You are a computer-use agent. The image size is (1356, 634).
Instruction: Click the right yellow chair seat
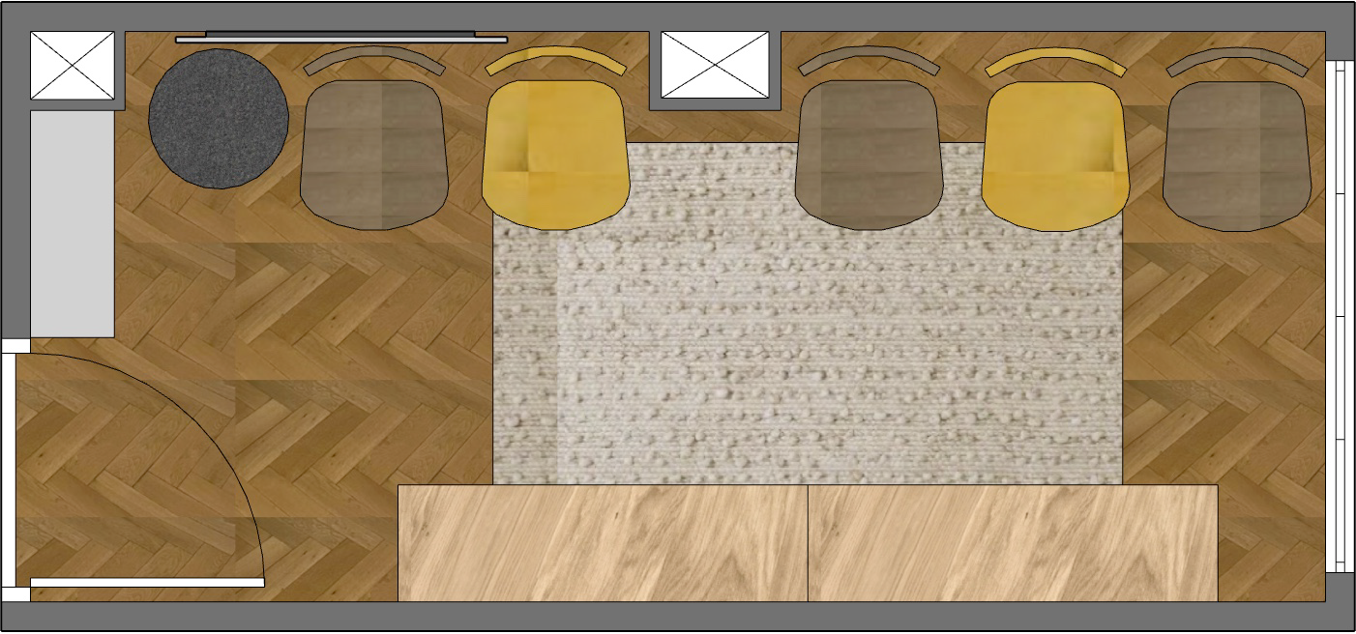[1055, 155]
